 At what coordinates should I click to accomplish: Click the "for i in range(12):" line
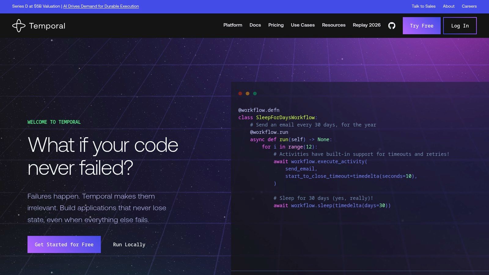(x=290, y=147)
